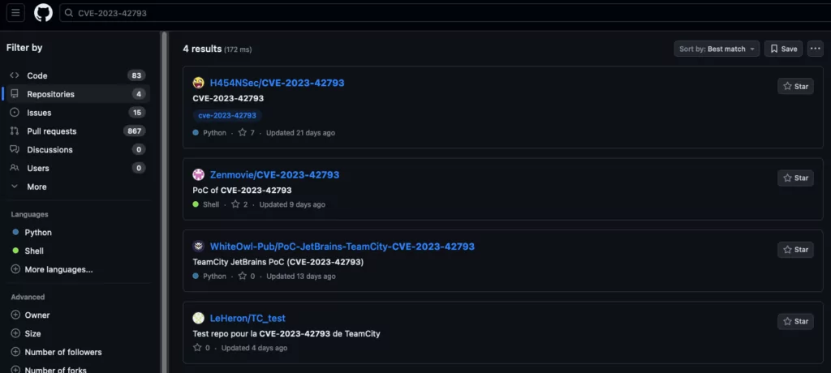Screen dimensions: 831x373
Task: Open Zenmovie/CVE-2023-42793 repository
Action: coord(274,175)
